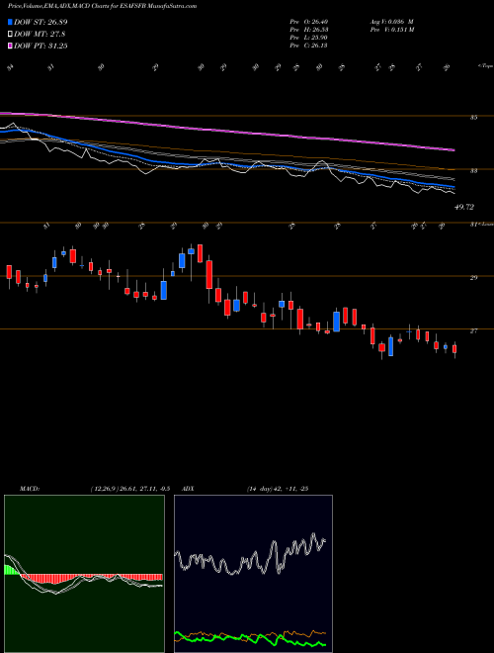Click the 29 price axis label
Viewport: 494px width, 653px height.
(x=473, y=277)
